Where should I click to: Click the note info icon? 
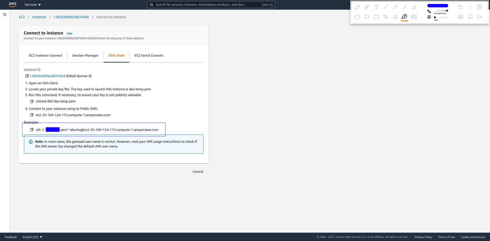[31, 142]
